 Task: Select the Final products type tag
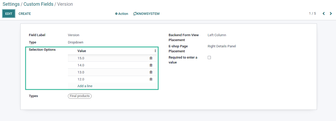[x=80, y=96]
